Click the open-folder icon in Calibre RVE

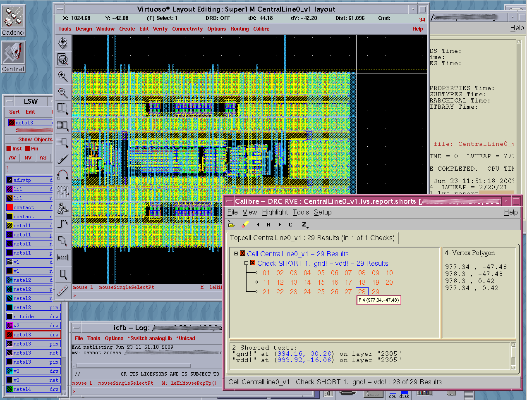(x=232, y=224)
